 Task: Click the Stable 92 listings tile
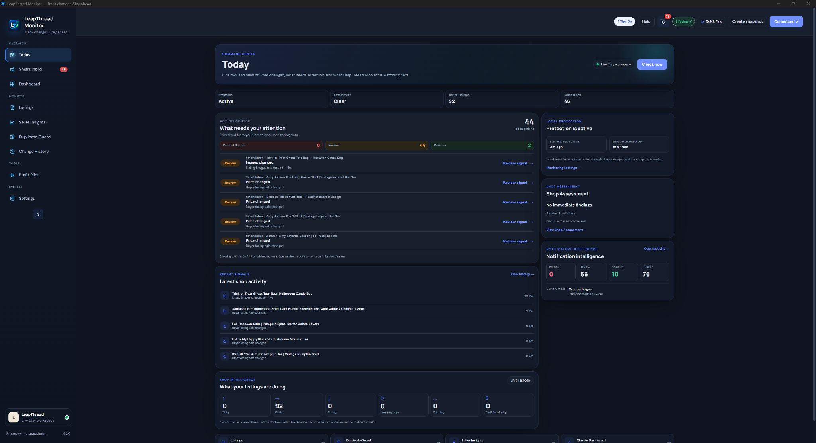[x=298, y=405]
